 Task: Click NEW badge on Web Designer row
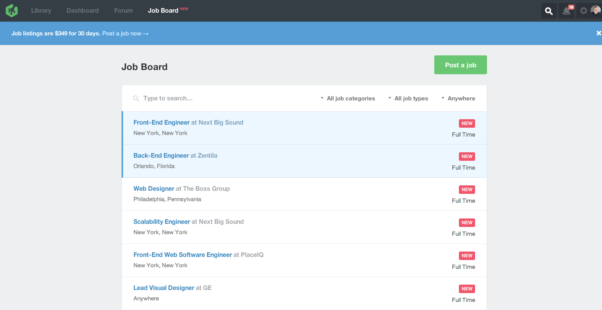pyautogui.click(x=467, y=190)
